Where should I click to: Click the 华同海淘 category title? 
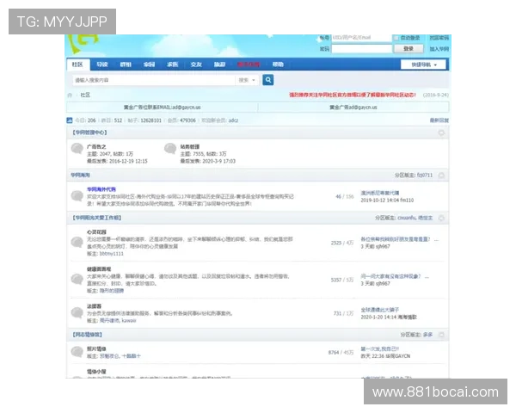[x=80, y=175]
